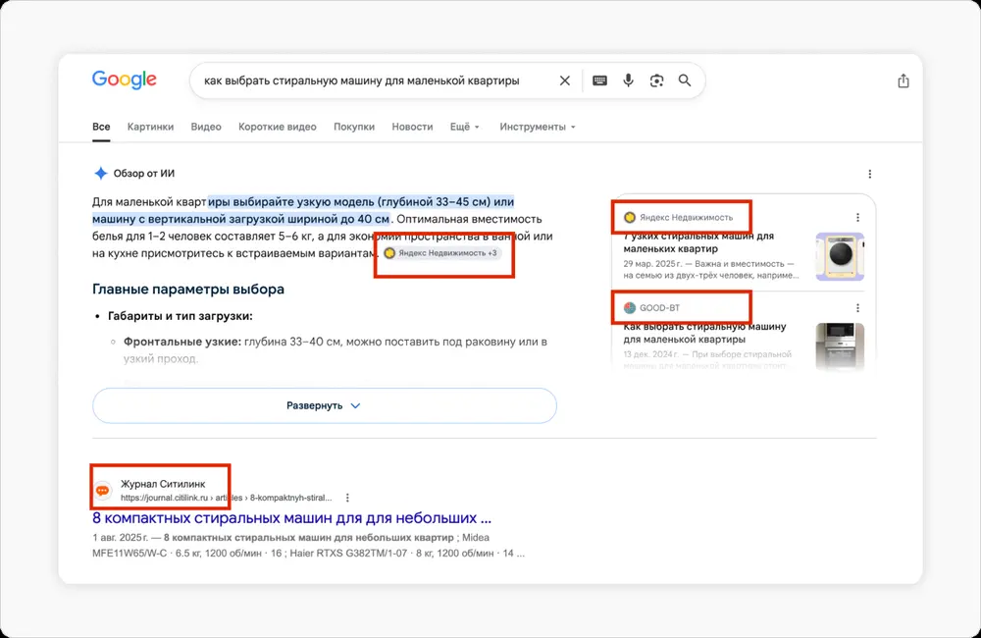Click the journal.citilink.ru URL breadcrumb
Image resolution: width=981 pixels, height=638 pixels.
click(x=226, y=498)
